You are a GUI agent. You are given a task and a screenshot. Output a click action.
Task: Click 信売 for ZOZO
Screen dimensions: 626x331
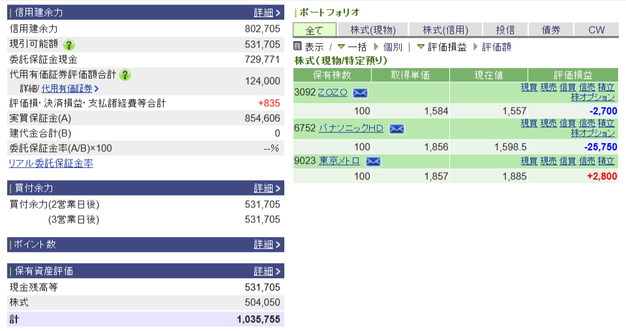tap(586, 87)
